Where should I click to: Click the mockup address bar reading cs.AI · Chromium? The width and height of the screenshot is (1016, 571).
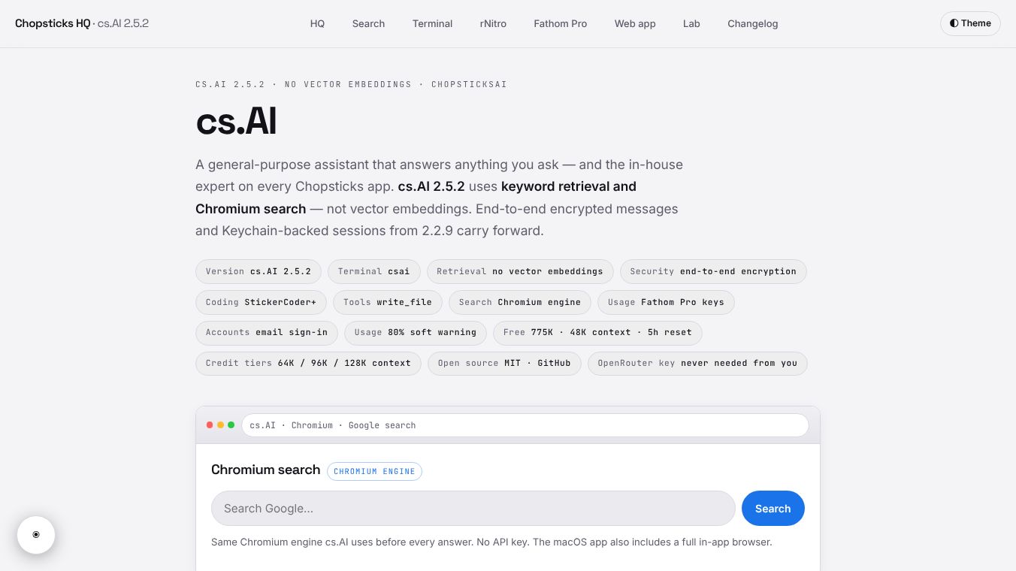pyautogui.click(x=525, y=425)
